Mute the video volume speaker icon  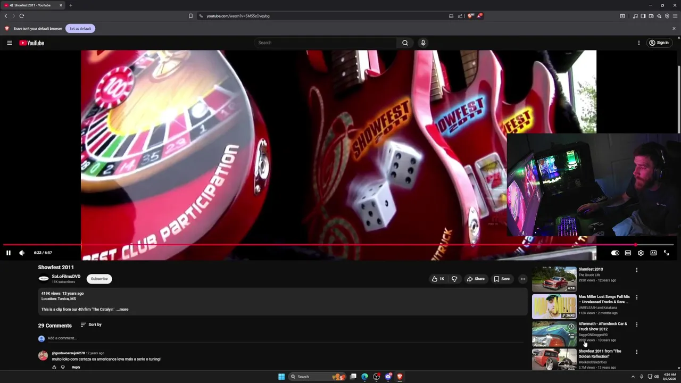click(x=22, y=253)
